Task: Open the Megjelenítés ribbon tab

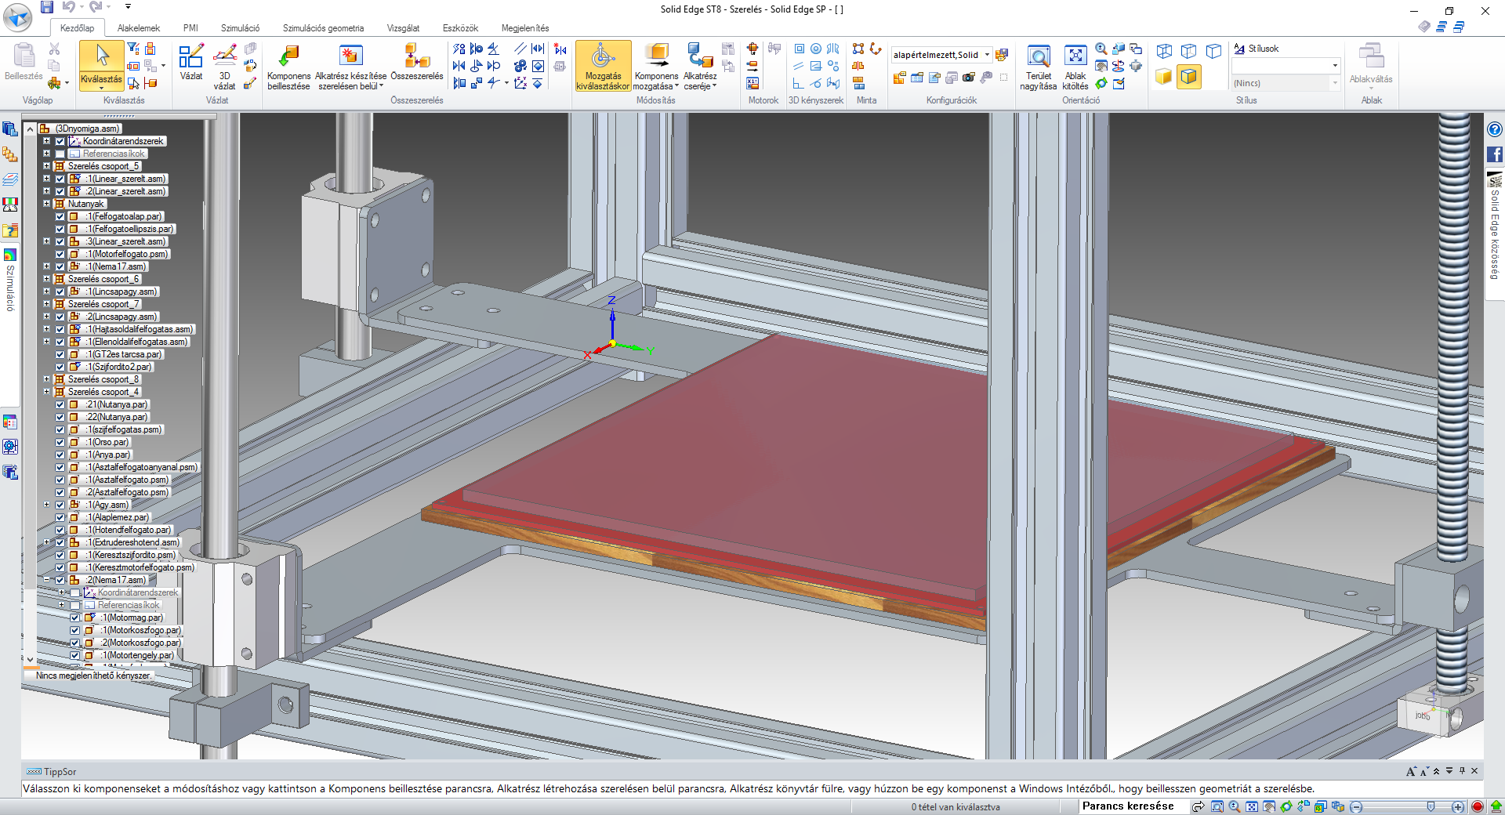Action: click(x=524, y=28)
